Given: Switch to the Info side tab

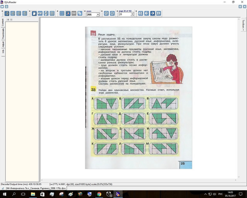Looking at the screenshot, I should pos(3,51).
